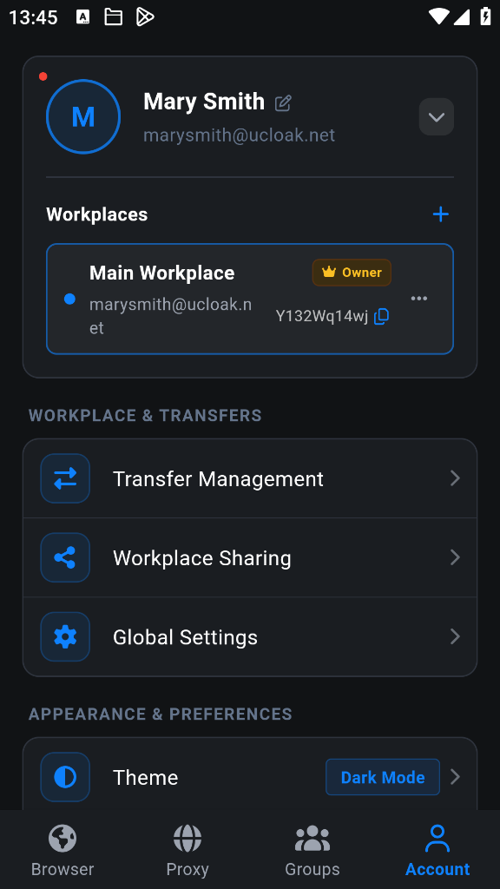Tap the Mary Smith name text
The width and height of the screenshot is (500, 889).
click(204, 102)
